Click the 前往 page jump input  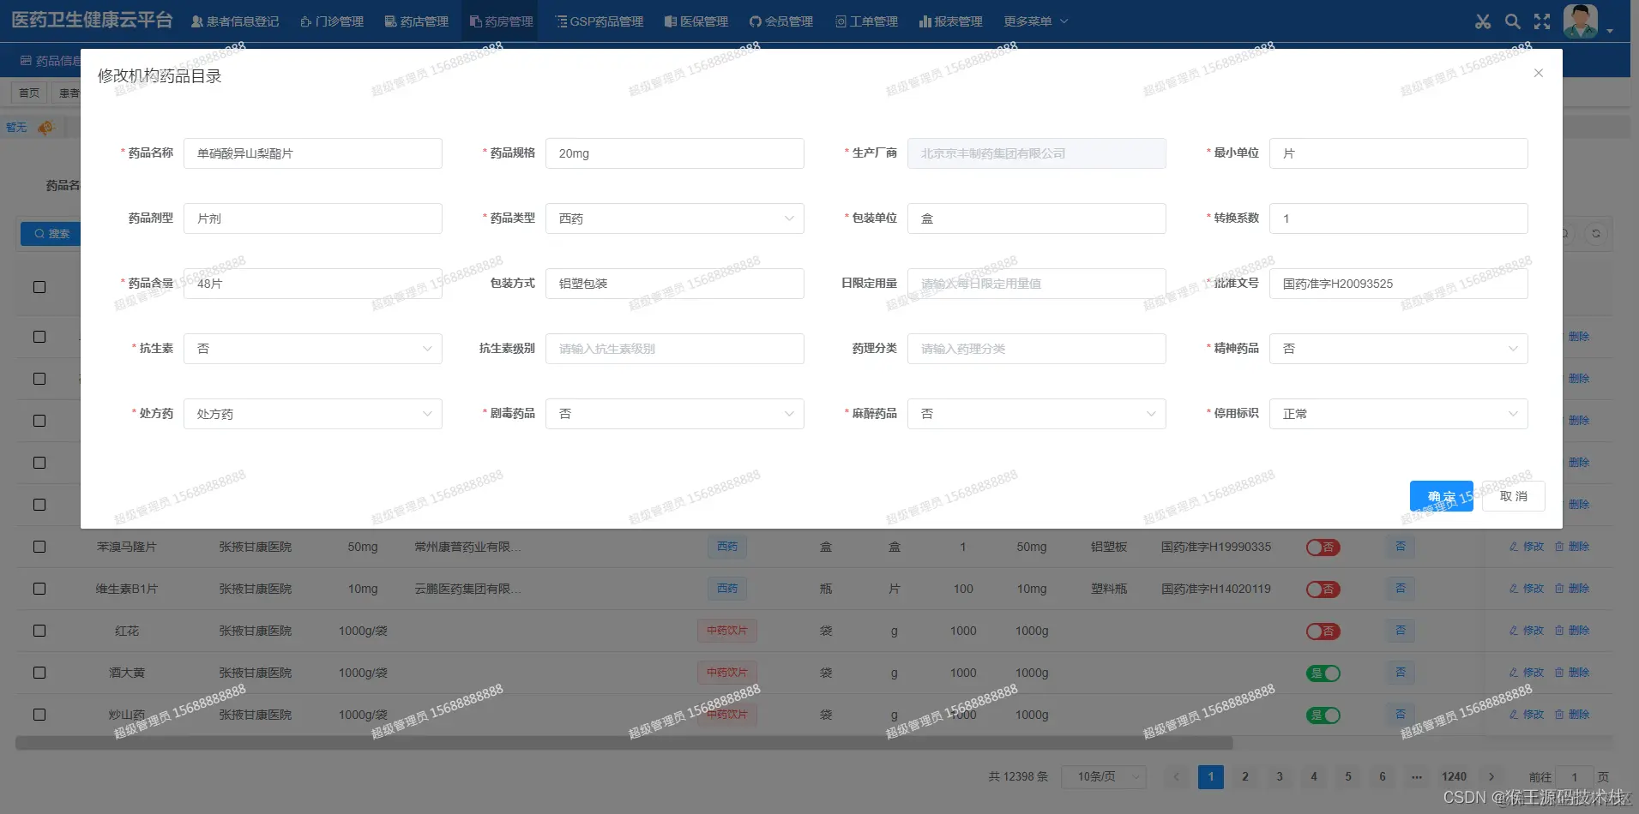1575,777
